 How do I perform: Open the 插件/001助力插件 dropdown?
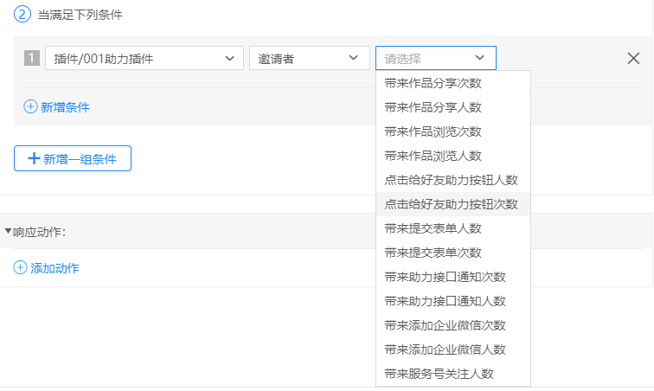144,58
